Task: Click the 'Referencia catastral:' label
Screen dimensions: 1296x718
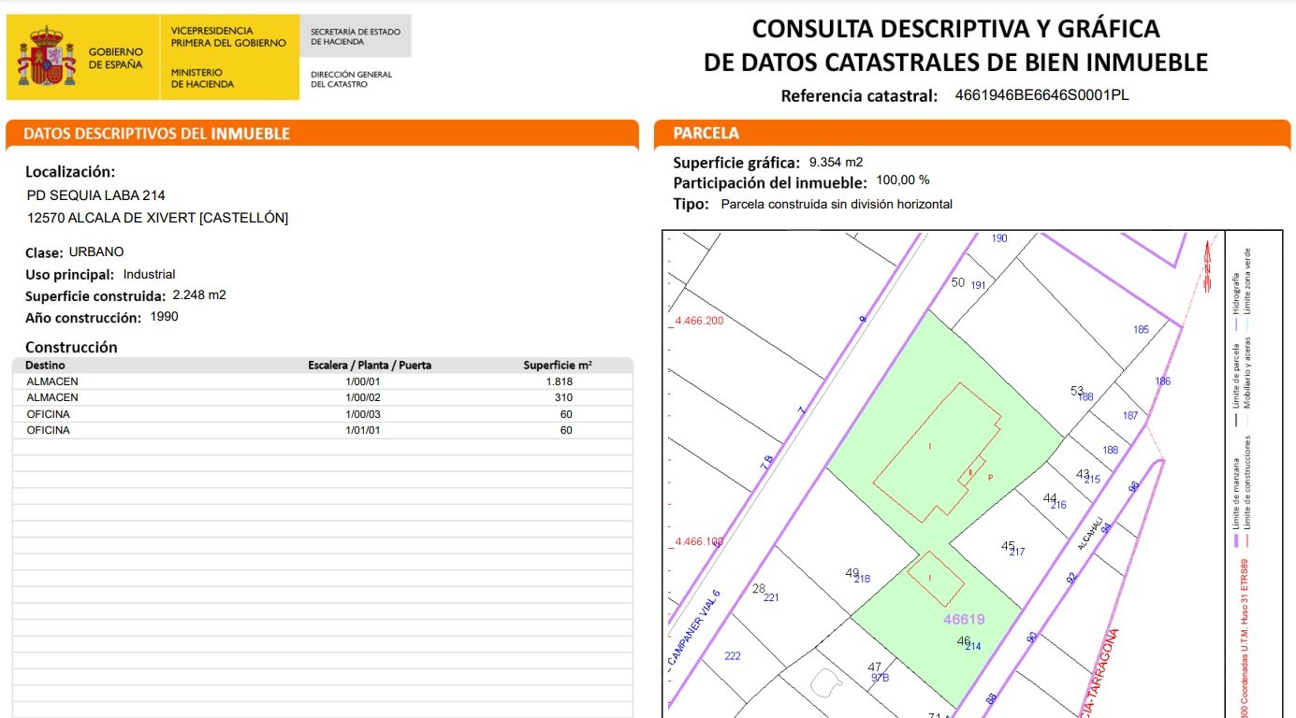Action: pyautogui.click(x=859, y=95)
